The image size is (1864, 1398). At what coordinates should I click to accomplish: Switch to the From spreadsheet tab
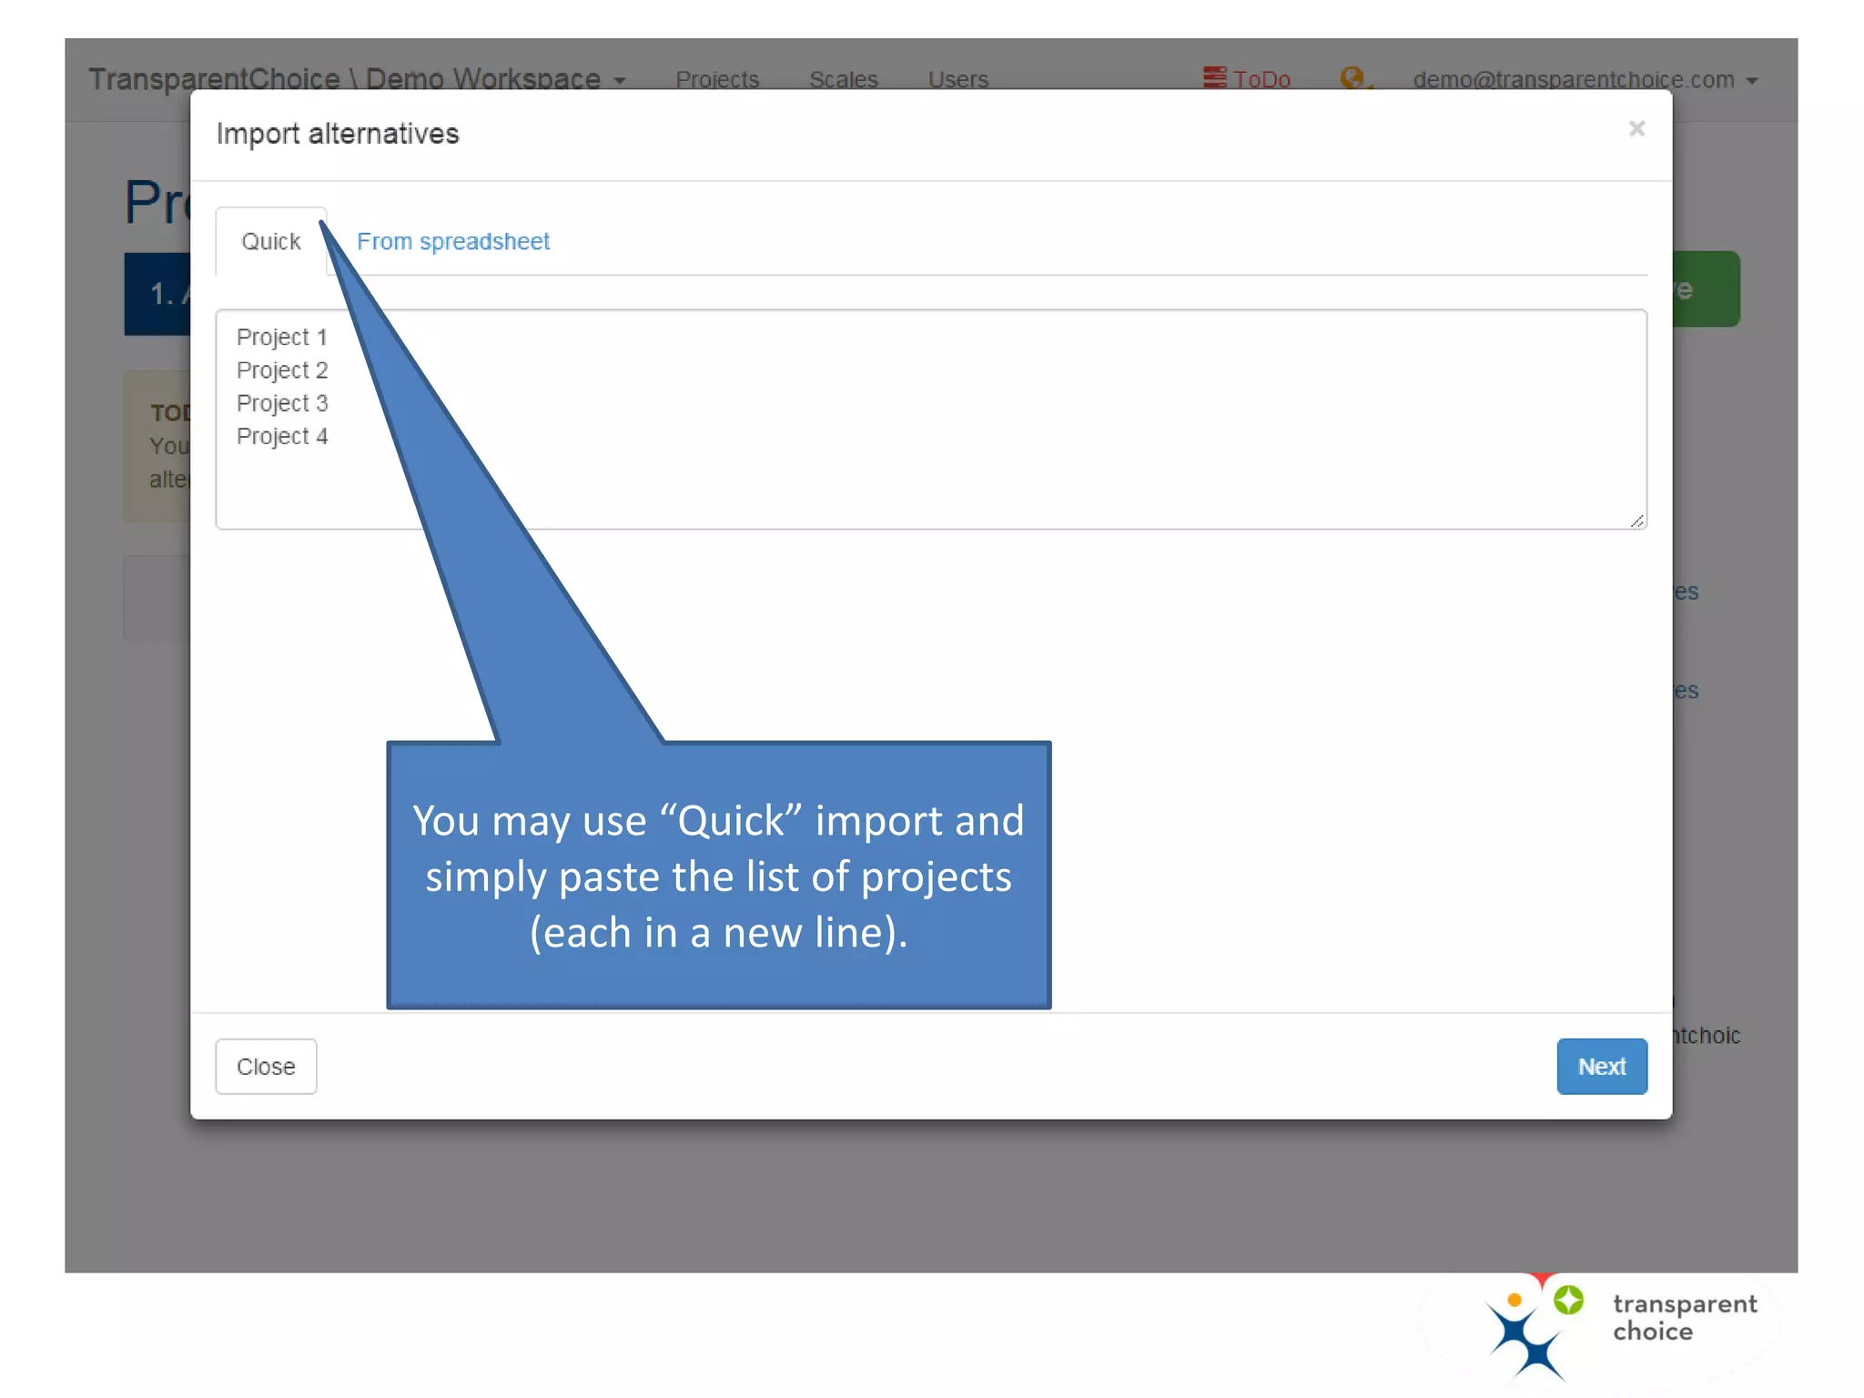point(452,241)
